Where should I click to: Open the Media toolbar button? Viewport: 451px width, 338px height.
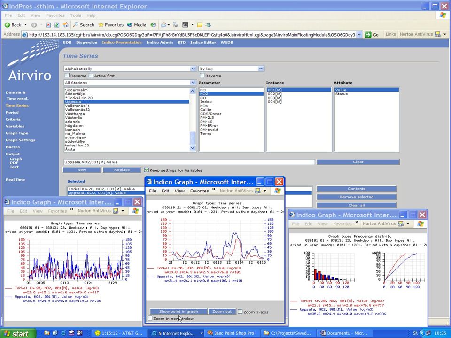point(137,25)
